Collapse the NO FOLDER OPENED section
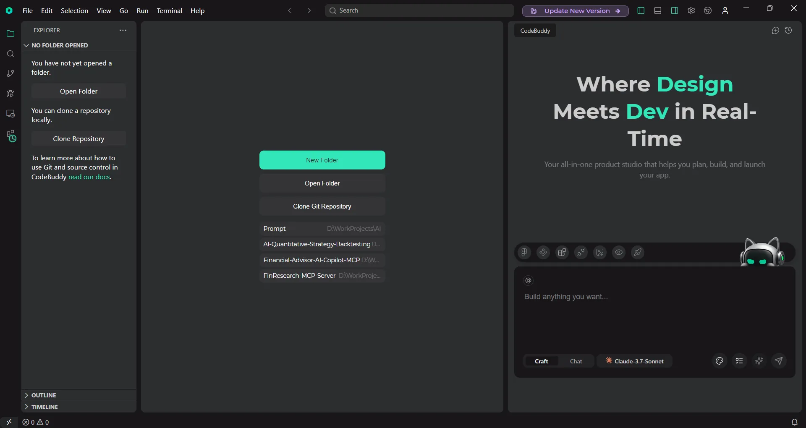The image size is (806, 428). [79, 45]
